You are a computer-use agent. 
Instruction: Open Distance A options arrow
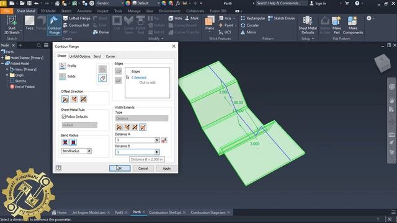coord(157,140)
